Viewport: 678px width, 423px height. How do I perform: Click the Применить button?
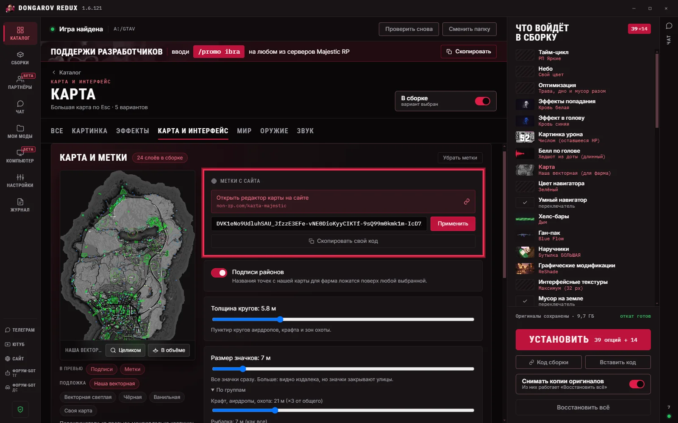(453, 224)
